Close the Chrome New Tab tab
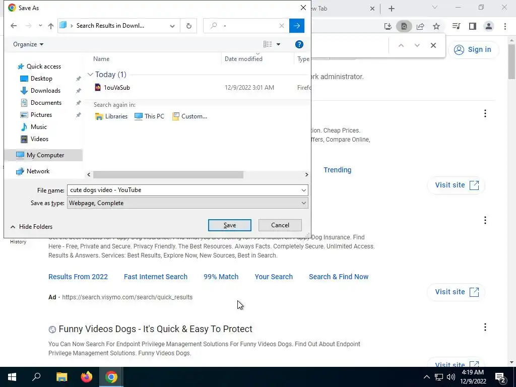Viewport: 516px width, 387px height. click(372, 9)
